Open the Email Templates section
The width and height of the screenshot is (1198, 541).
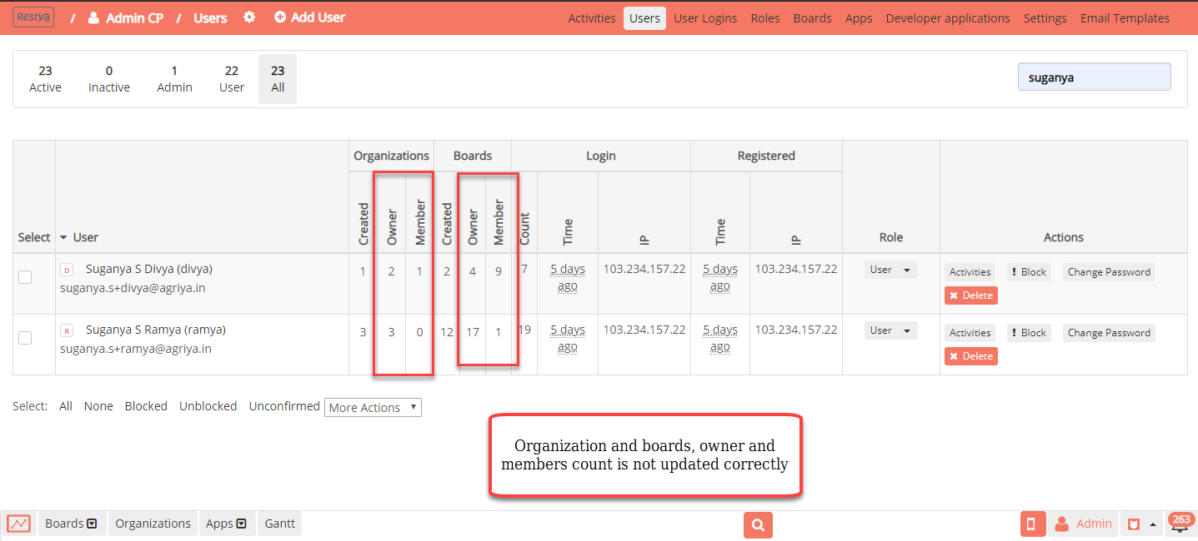coord(1124,17)
